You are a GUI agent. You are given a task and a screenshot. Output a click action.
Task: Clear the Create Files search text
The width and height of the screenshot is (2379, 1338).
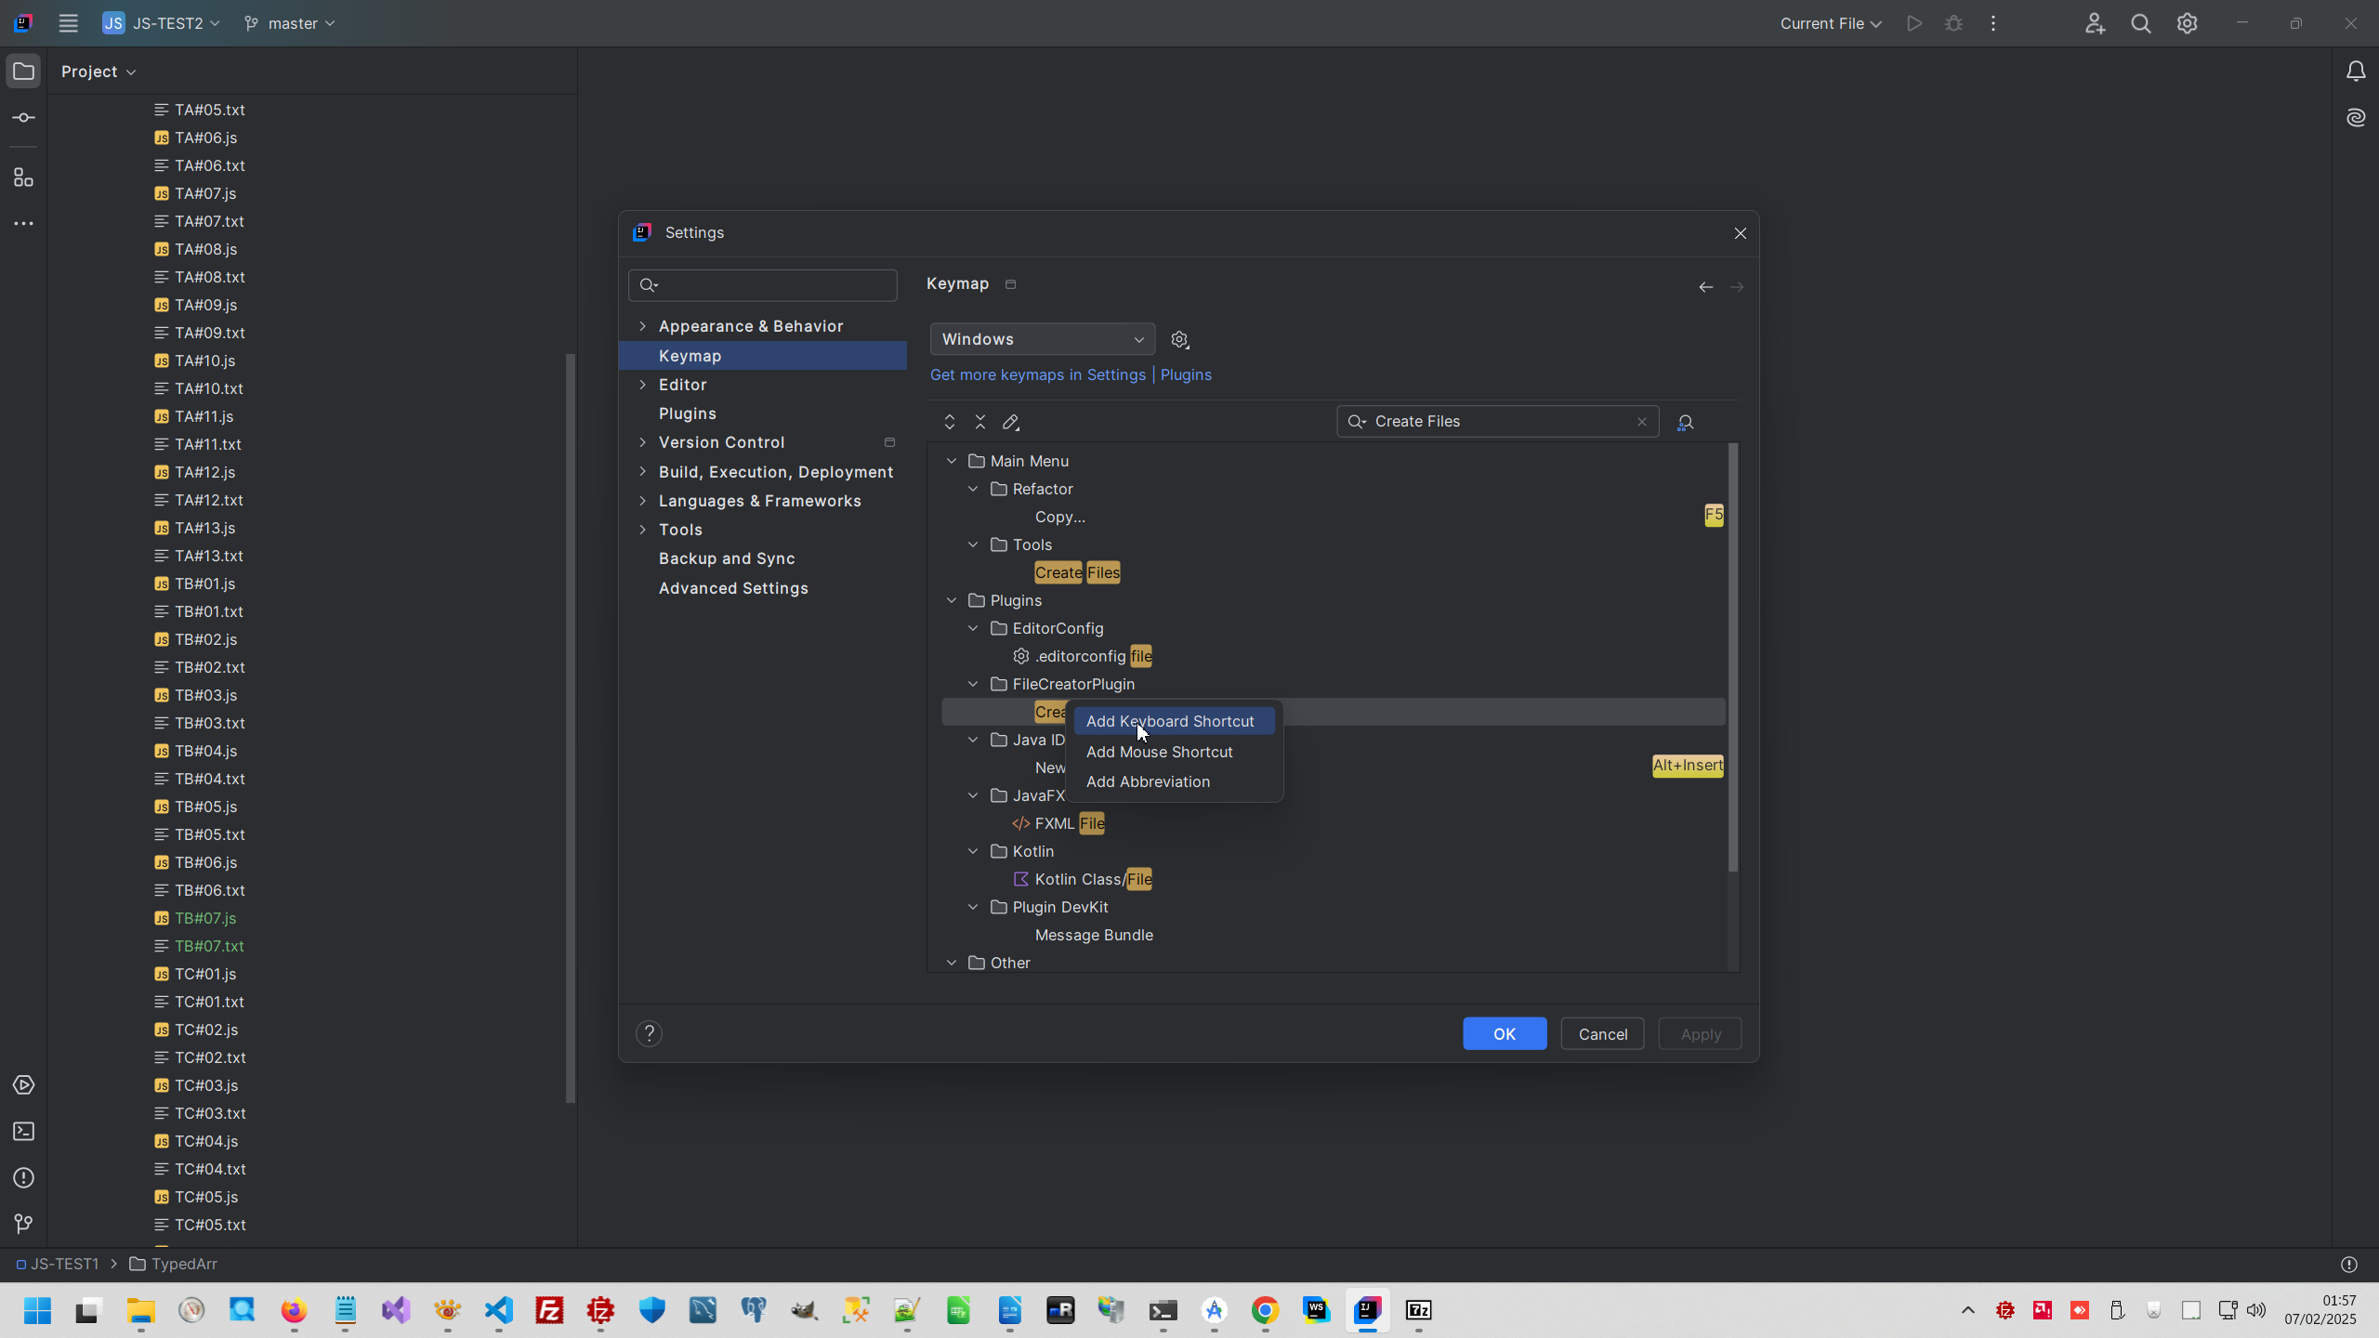[1642, 422]
